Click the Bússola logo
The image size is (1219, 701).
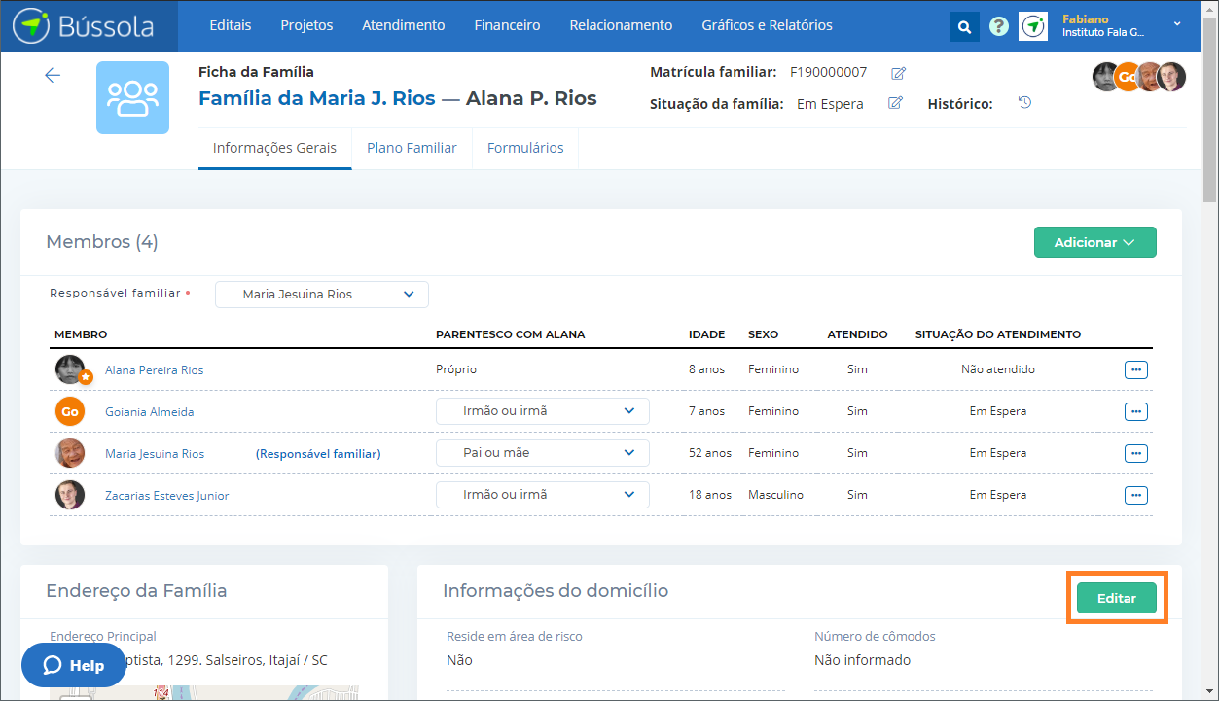click(x=85, y=26)
